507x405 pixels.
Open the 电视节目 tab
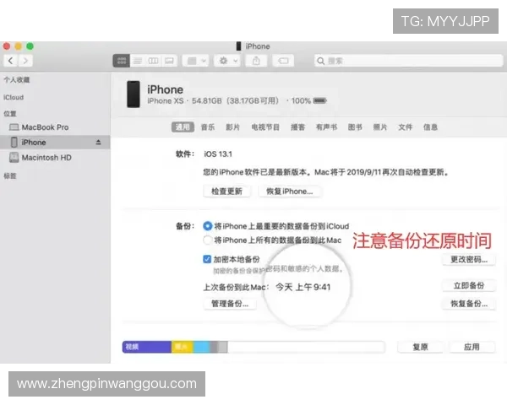click(x=265, y=127)
